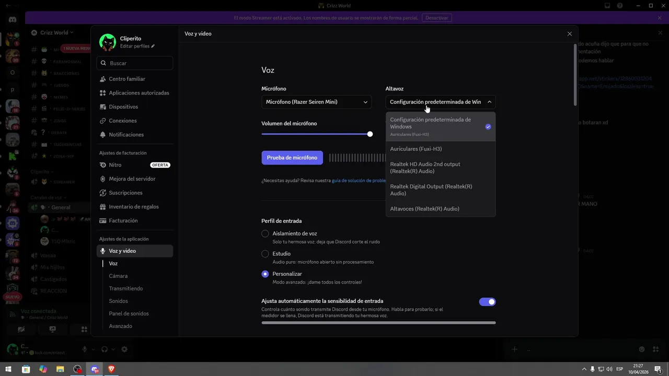Viewport: 669px width, 376px height.
Task: Click the OFERTA badge beside Nitro
Action: point(160,165)
